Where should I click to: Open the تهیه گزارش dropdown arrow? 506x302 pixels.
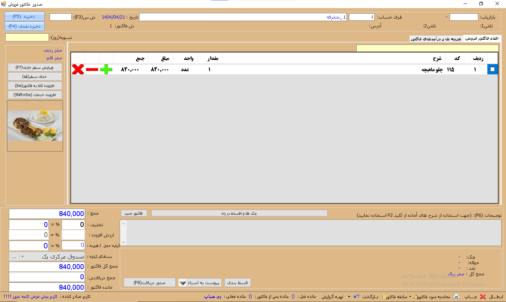(x=349, y=297)
